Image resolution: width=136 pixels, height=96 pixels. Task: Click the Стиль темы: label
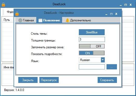coord(39,34)
